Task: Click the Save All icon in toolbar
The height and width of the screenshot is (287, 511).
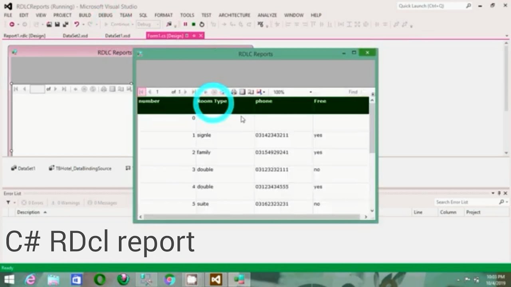Action: [x=65, y=24]
